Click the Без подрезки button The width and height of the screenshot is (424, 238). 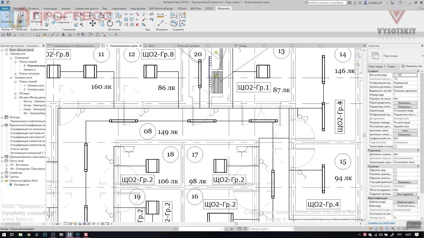click(x=405, y=194)
